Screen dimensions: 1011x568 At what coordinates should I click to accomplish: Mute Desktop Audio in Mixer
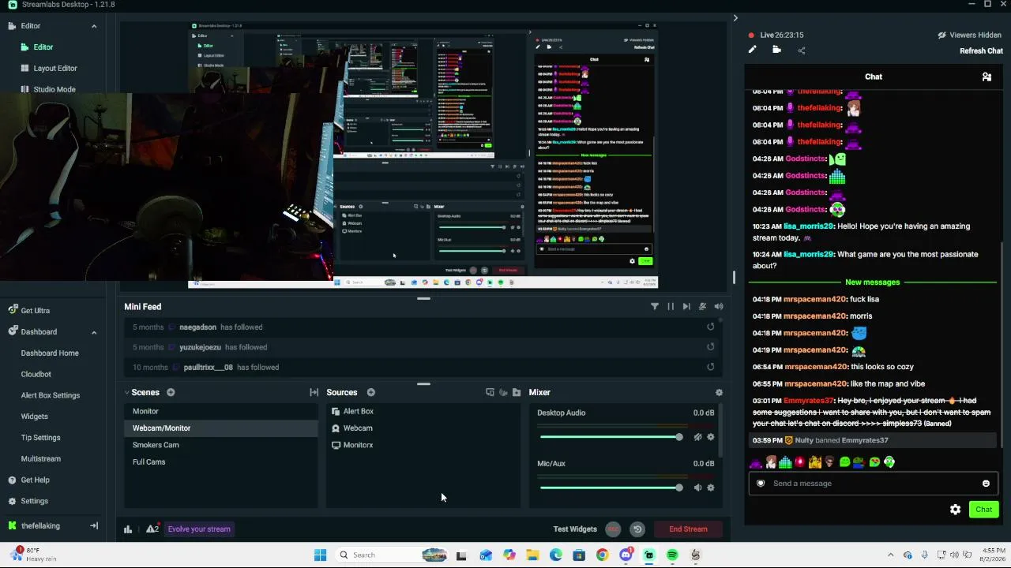[x=697, y=437]
